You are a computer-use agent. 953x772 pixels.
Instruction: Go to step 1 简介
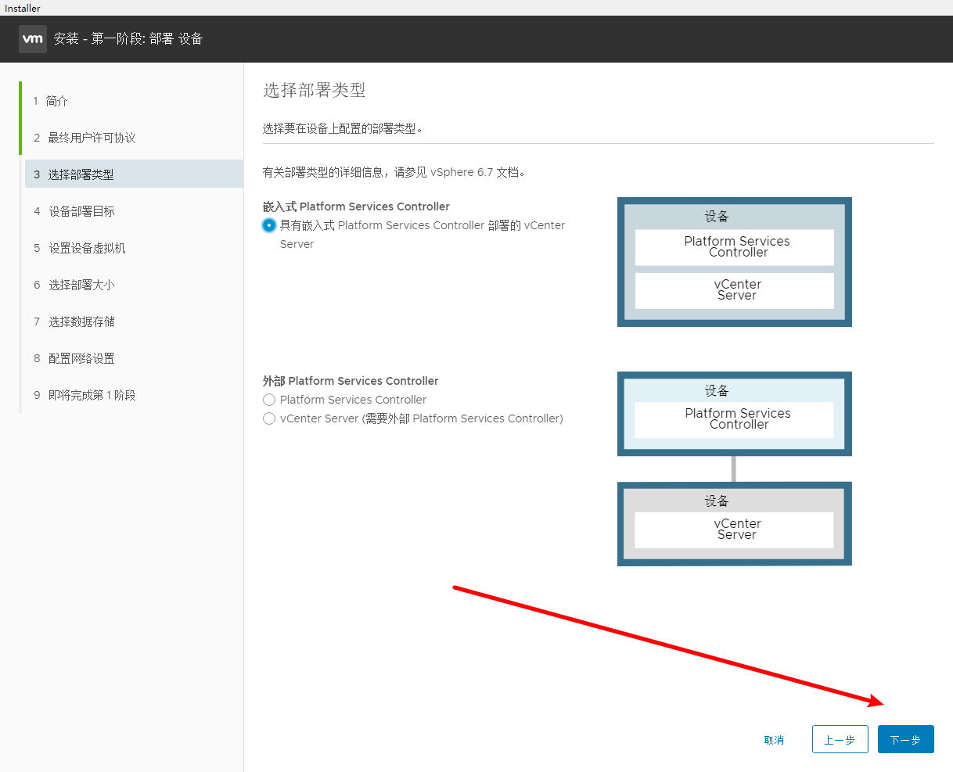coord(57,101)
